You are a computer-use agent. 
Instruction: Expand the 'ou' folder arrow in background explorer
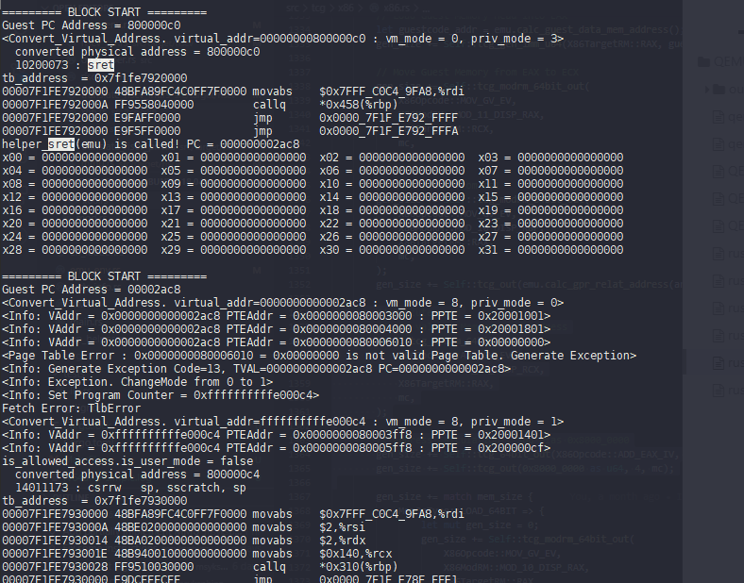click(x=707, y=89)
